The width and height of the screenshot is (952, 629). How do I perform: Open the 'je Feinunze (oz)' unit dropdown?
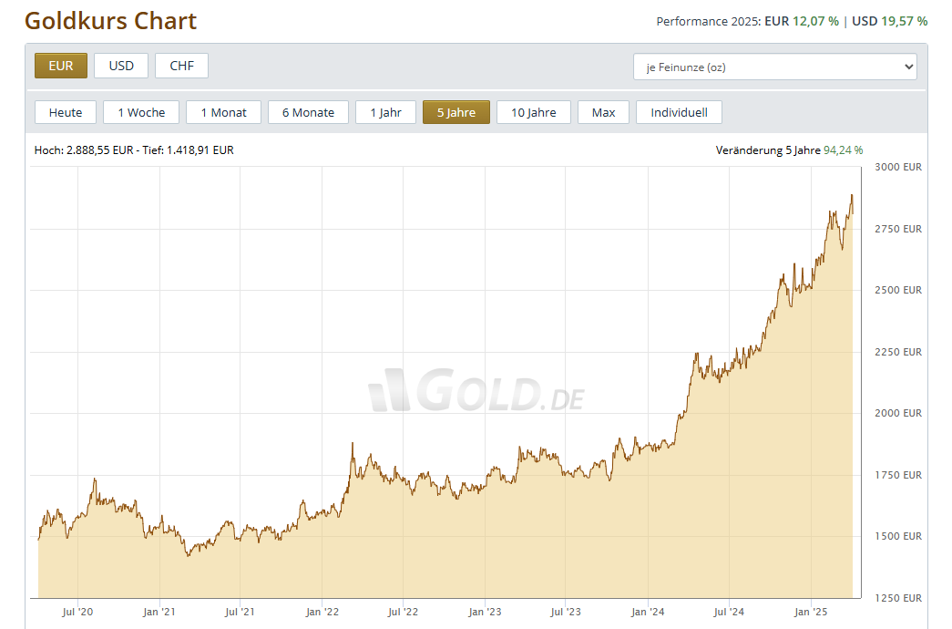tap(774, 67)
